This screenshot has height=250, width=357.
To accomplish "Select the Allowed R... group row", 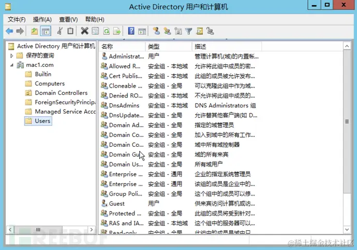I will click(x=180, y=66).
